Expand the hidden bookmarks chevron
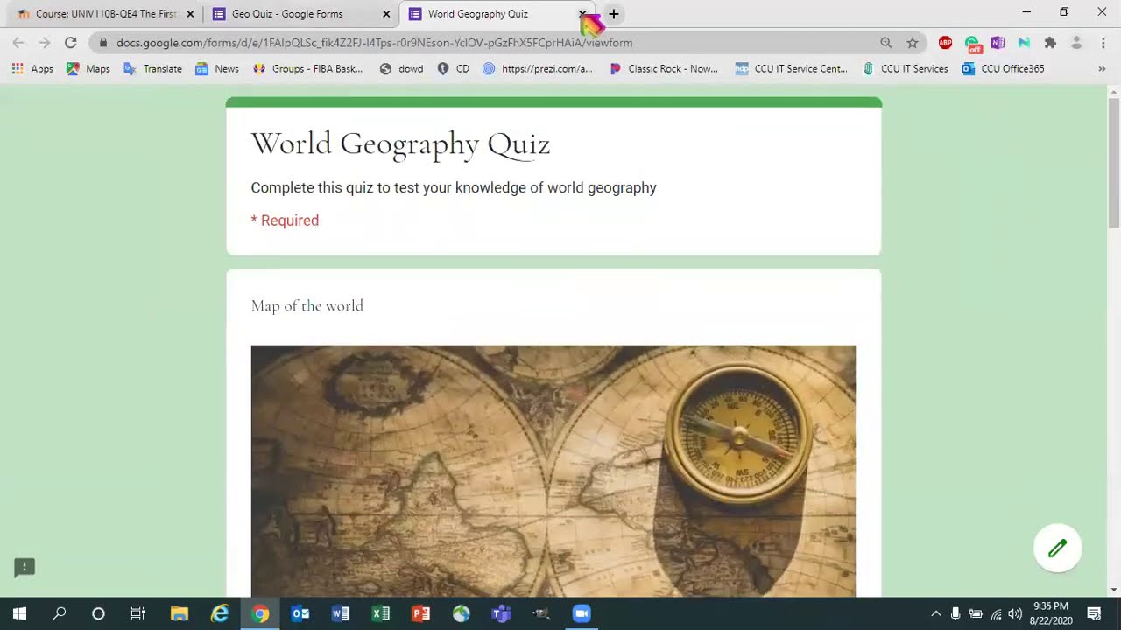Viewport: 1121px width, 630px height. pos(1102,68)
